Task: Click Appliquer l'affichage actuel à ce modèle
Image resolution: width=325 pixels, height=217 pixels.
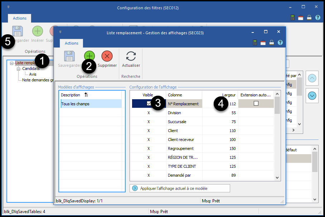Action: pyautogui.click(x=180, y=188)
